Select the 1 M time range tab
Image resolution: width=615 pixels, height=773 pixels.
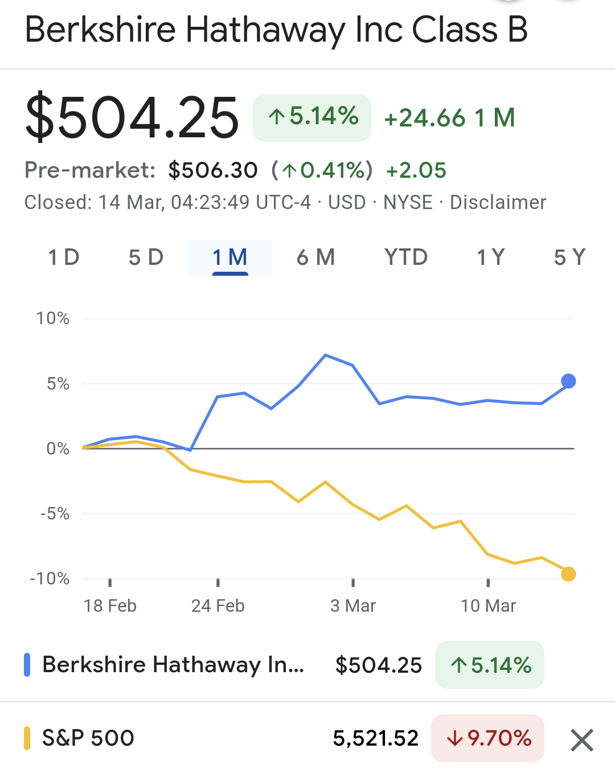click(x=230, y=257)
